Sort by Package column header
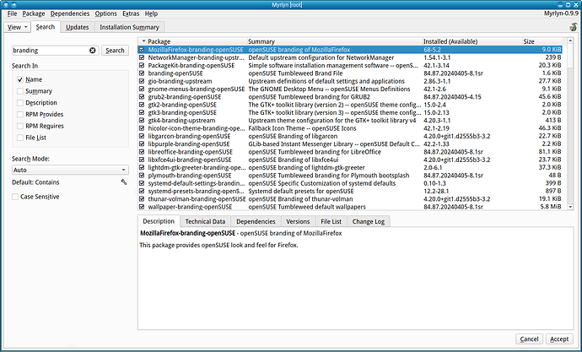This screenshot has width=582, height=352. [197, 41]
